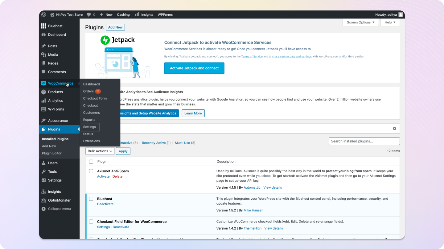The height and width of the screenshot is (249, 444).
Task: Click Add New button beside Plugins heading
Action: point(115,27)
